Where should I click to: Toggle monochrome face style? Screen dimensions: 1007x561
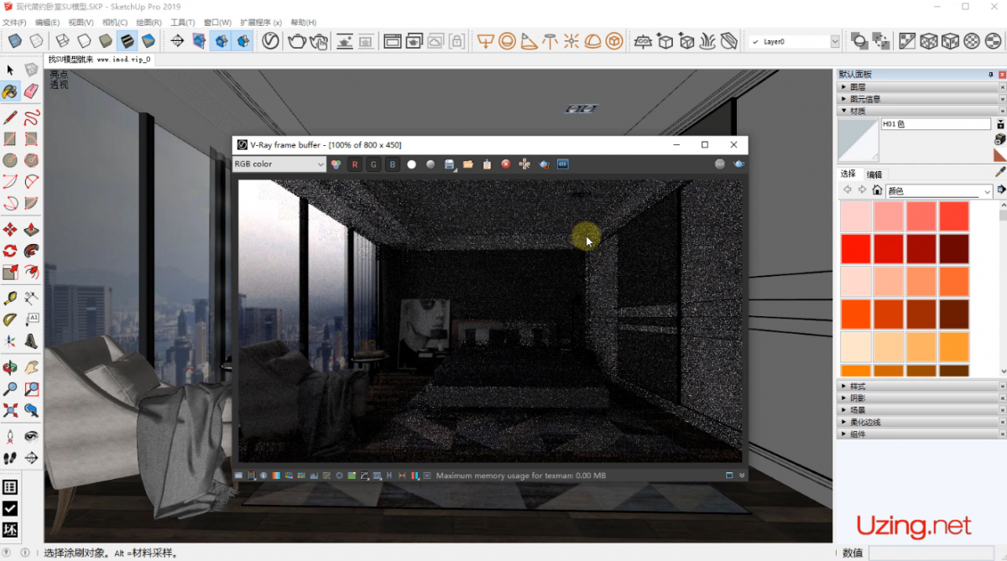coord(149,40)
